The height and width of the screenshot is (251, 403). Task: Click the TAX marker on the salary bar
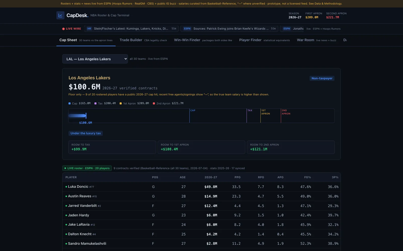(x=250, y=110)
